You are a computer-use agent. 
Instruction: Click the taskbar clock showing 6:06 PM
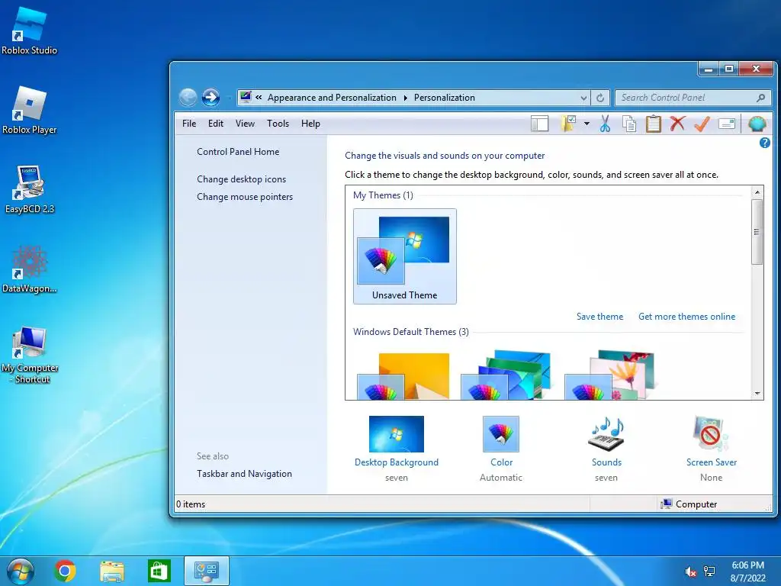point(747,572)
